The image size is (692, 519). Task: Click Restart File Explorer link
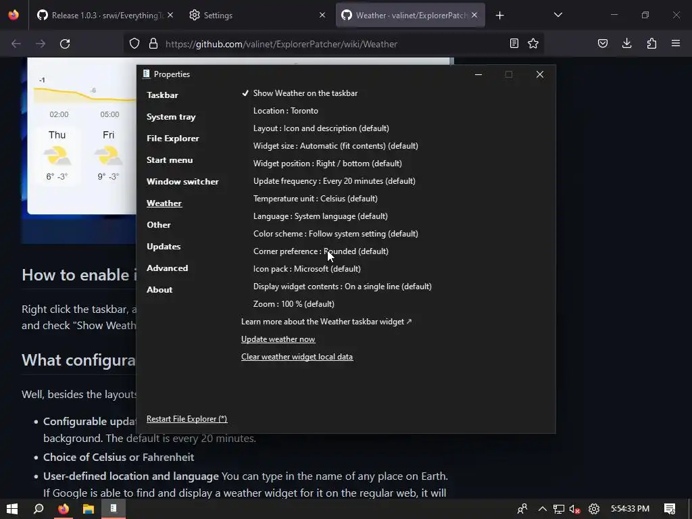187,419
